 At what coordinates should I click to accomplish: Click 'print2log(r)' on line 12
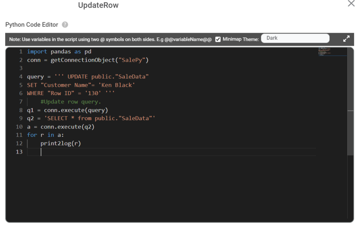[61, 144]
